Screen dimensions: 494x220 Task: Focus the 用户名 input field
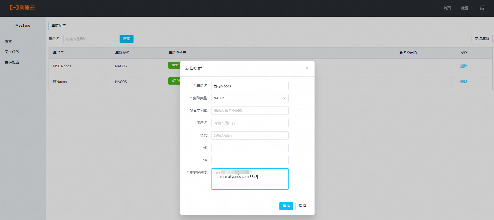(250, 123)
